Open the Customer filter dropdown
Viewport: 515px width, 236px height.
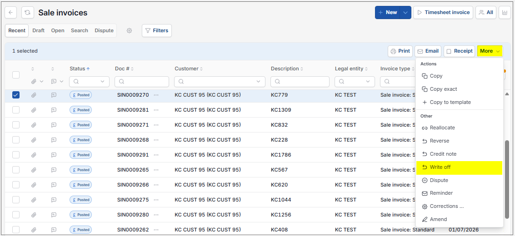click(220, 82)
